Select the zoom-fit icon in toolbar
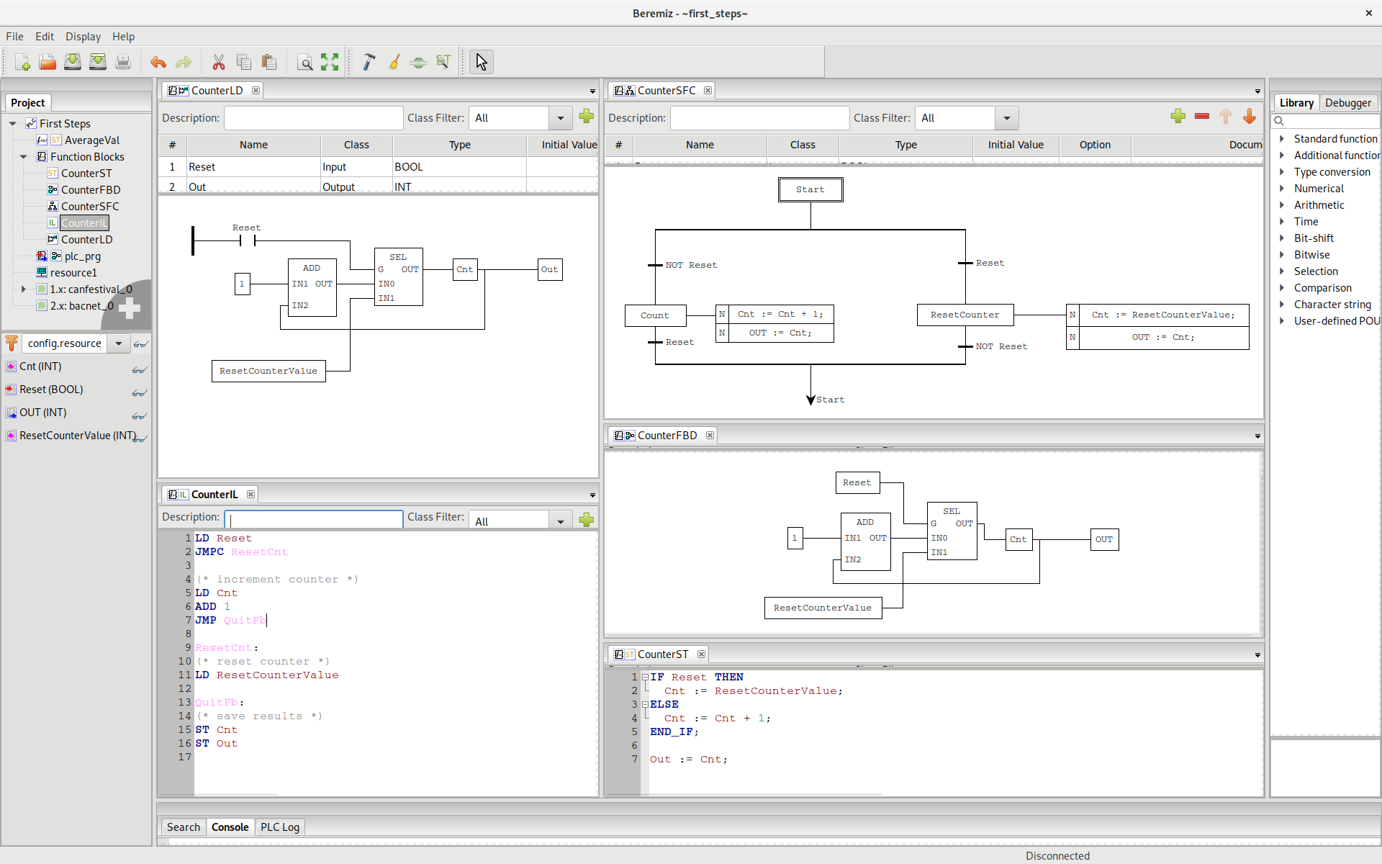The image size is (1382, 864). (330, 62)
